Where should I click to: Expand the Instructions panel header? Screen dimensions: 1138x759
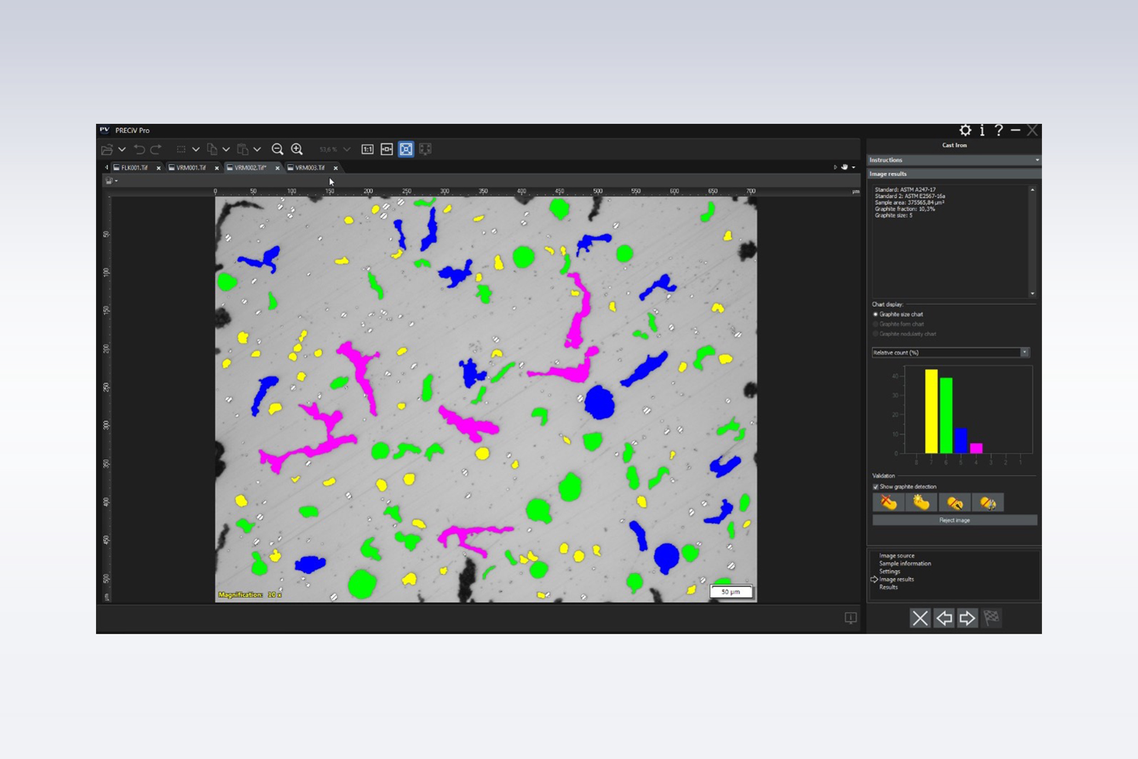click(x=954, y=160)
